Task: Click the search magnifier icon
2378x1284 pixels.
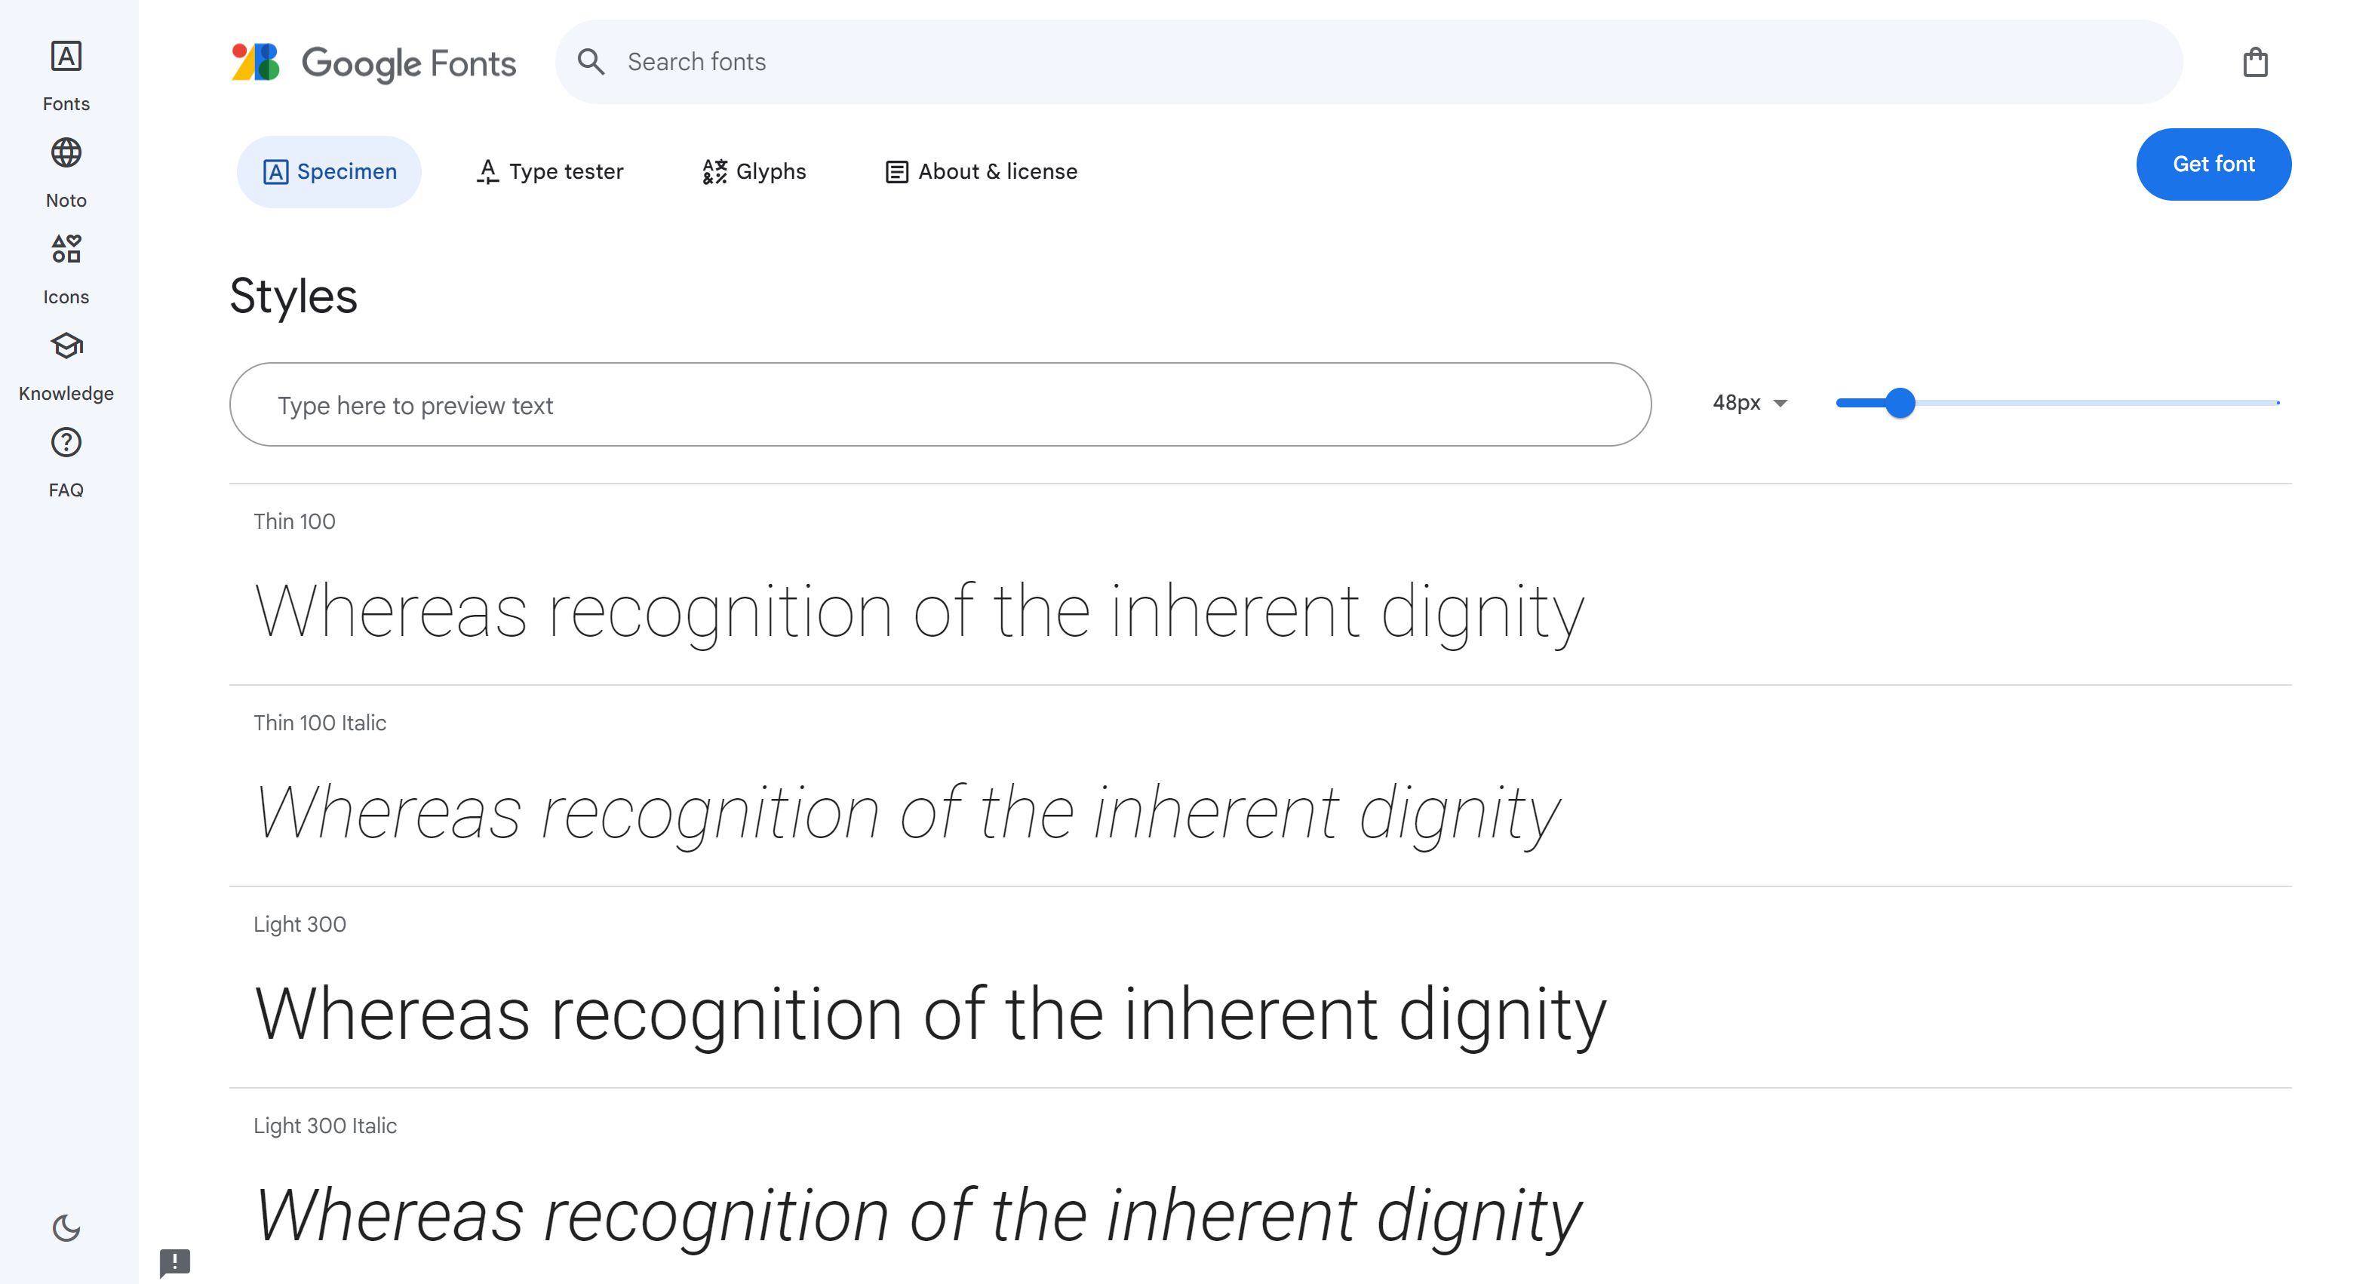Action: click(591, 62)
